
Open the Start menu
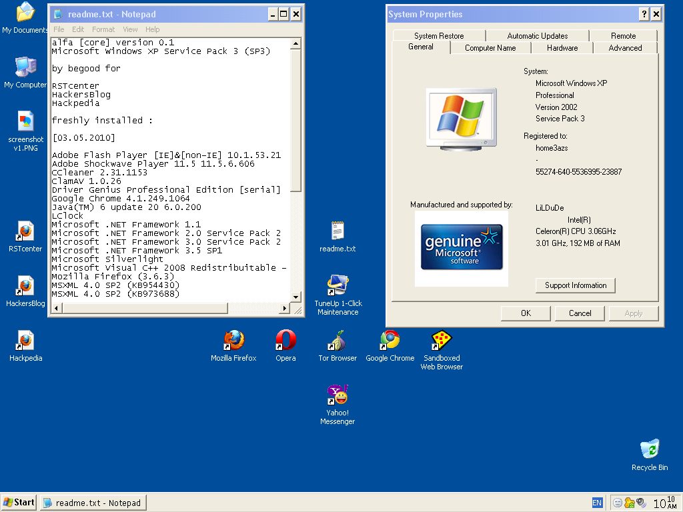[x=19, y=503]
